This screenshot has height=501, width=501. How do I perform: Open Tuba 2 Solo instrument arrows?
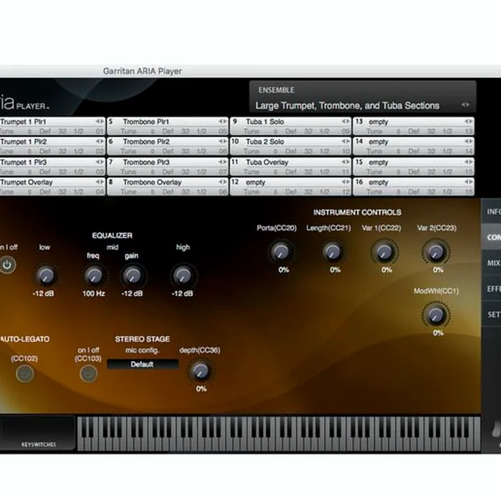click(x=346, y=141)
